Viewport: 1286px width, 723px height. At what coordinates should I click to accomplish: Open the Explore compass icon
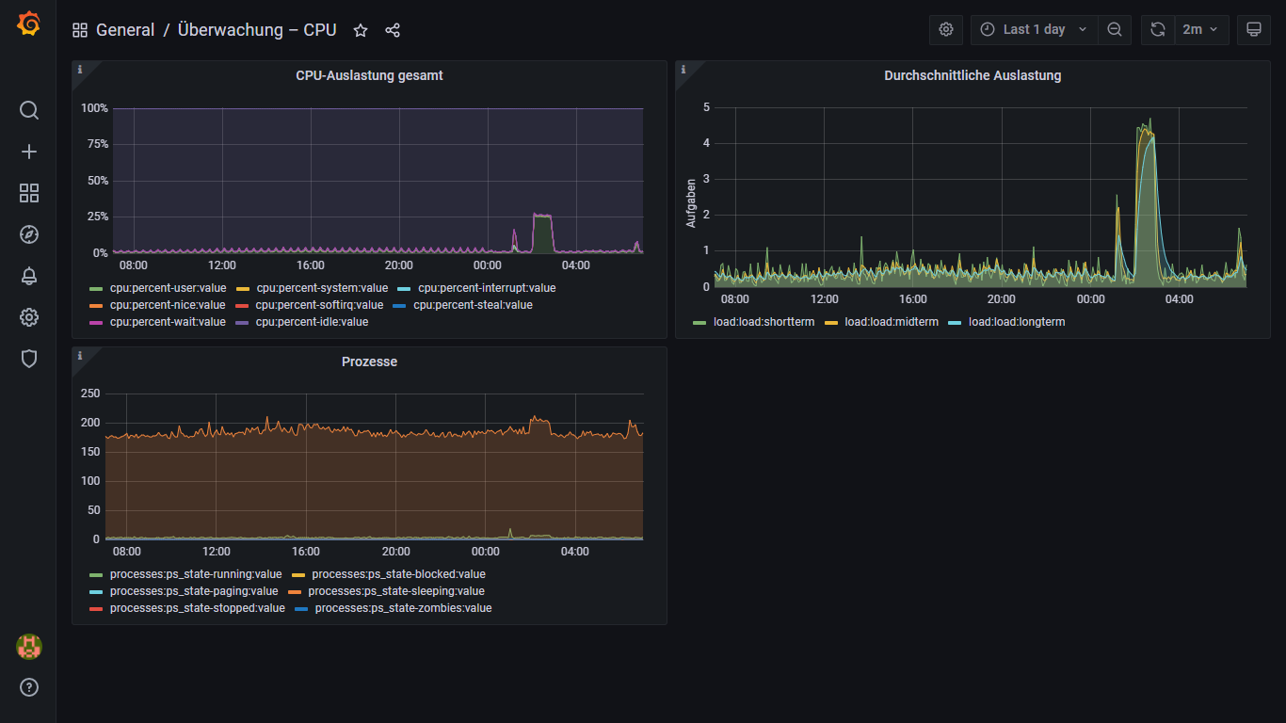tap(29, 234)
